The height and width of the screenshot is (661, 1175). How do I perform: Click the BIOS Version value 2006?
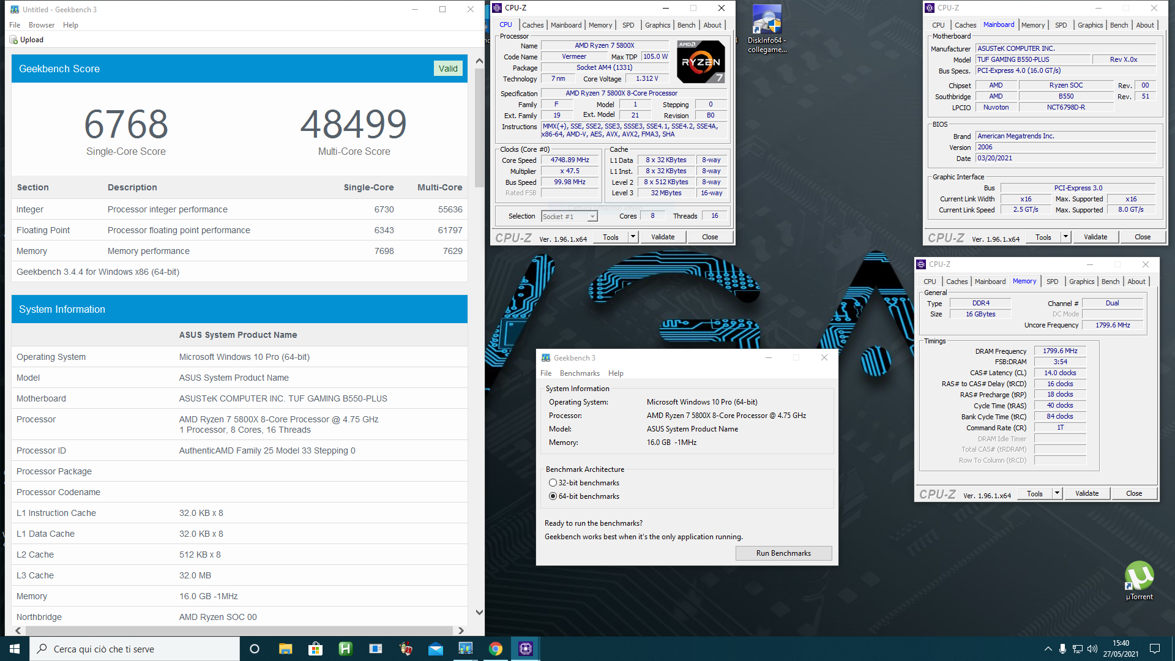pos(1065,148)
